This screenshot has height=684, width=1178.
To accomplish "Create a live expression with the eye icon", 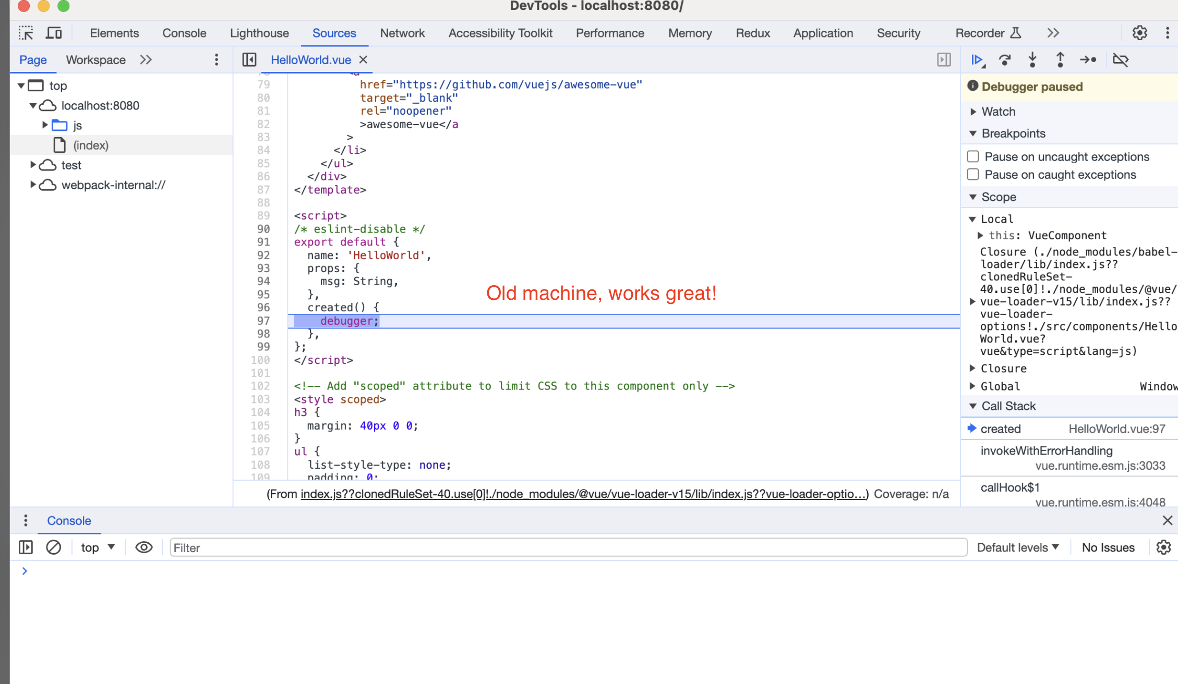I will click(143, 547).
